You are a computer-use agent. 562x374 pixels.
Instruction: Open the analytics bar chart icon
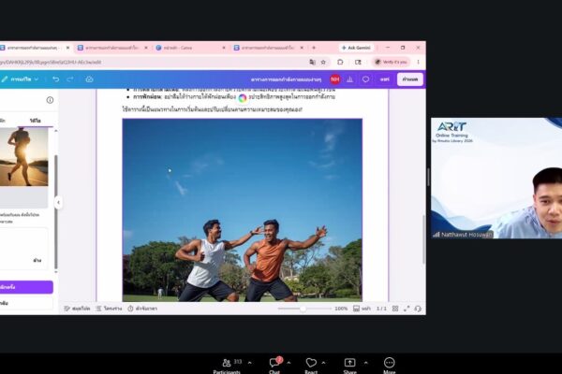(349, 79)
